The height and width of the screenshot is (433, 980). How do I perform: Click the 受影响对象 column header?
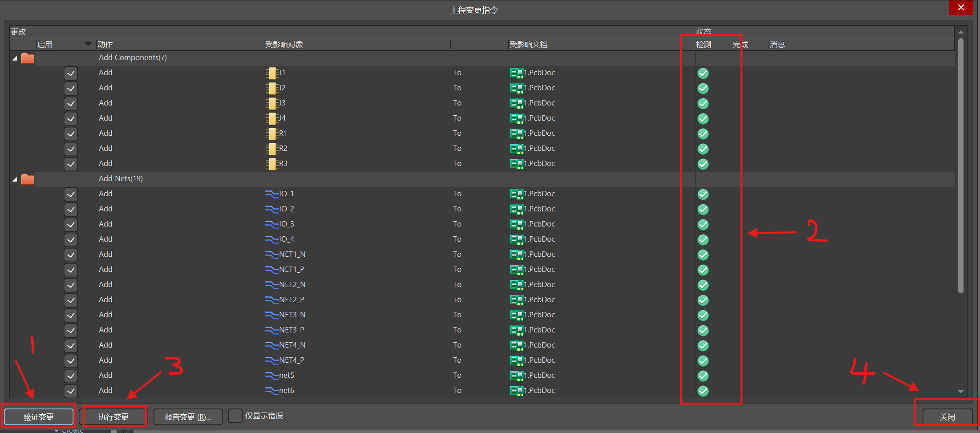[x=284, y=45]
